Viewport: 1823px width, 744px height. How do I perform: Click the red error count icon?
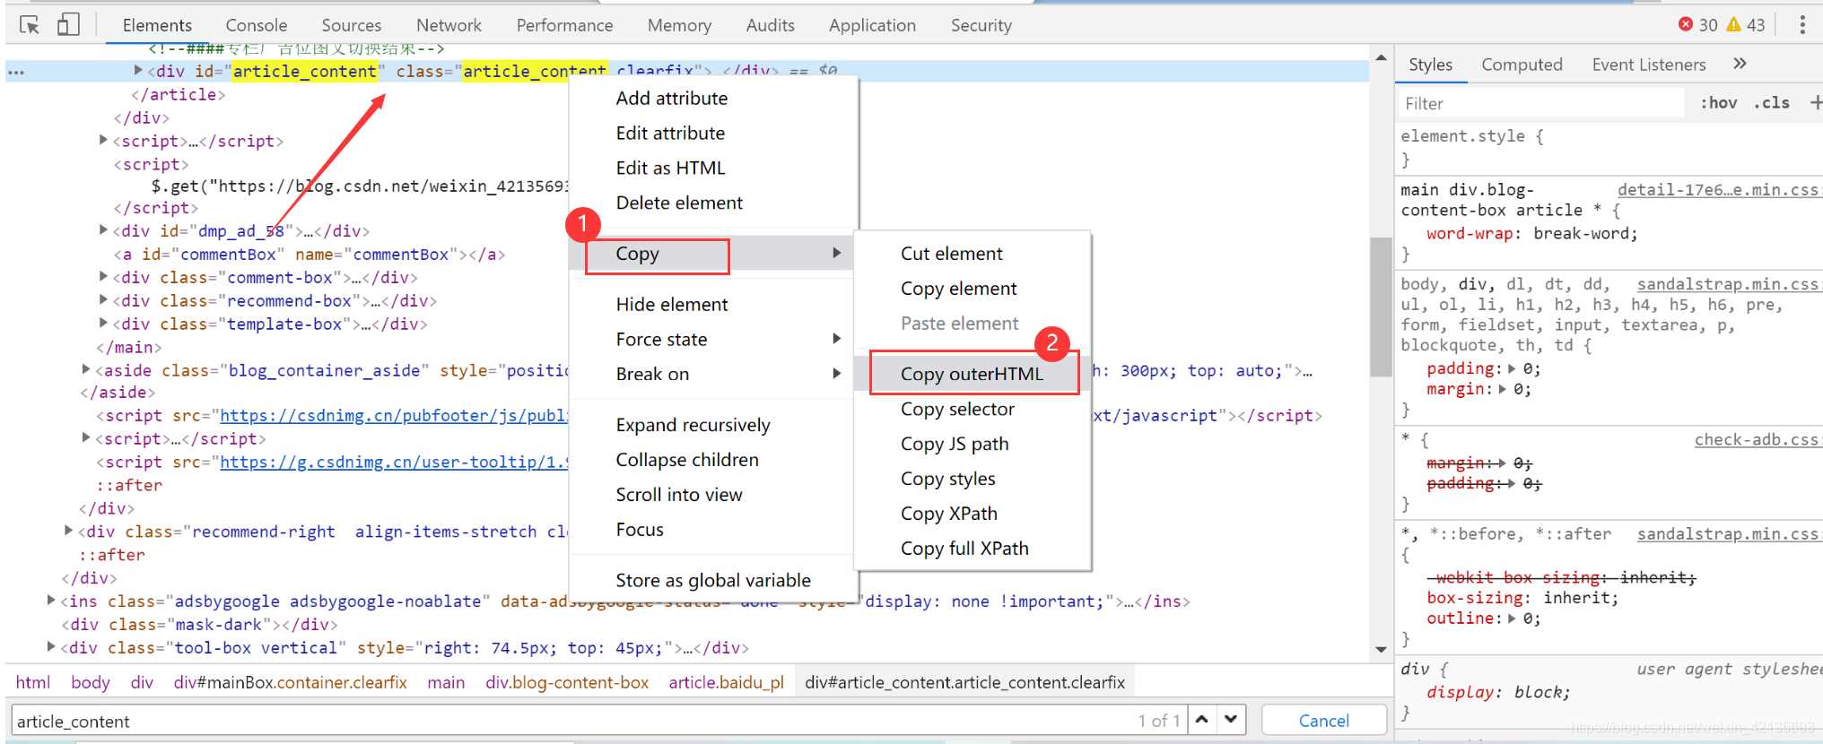pos(1686,25)
